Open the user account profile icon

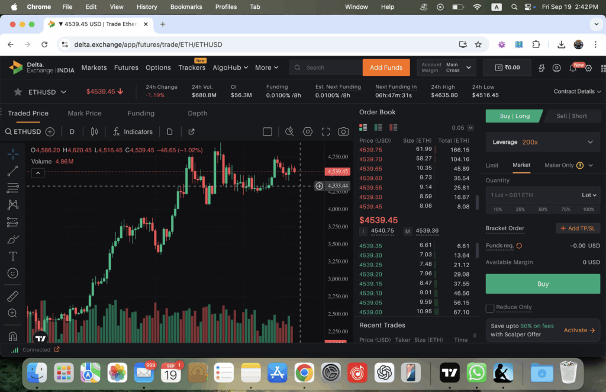pyautogui.click(x=556, y=68)
